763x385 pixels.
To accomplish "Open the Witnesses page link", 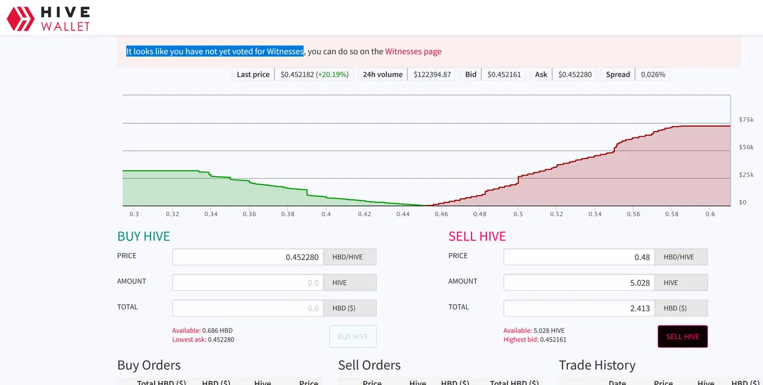I will click(413, 51).
